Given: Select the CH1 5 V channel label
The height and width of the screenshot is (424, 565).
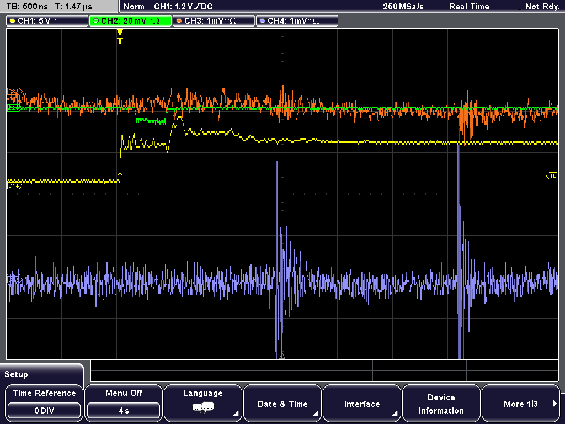Looking at the screenshot, I should (x=47, y=21).
